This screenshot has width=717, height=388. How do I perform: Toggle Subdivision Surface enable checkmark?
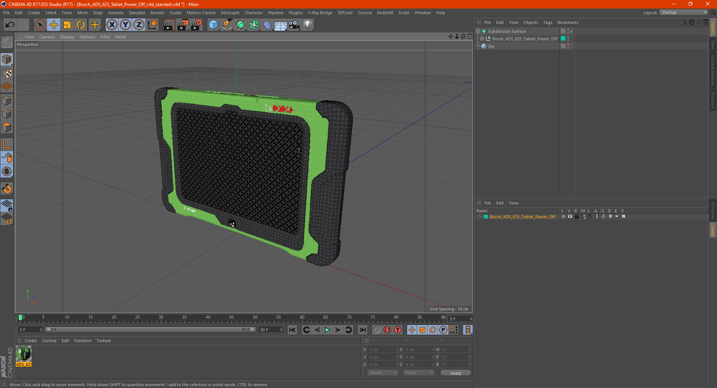tap(572, 31)
